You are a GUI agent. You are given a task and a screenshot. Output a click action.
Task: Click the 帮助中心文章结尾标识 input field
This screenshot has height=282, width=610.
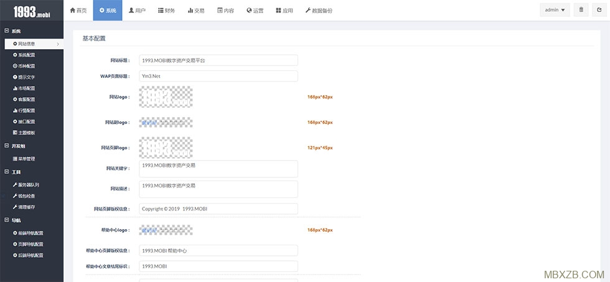point(218,266)
